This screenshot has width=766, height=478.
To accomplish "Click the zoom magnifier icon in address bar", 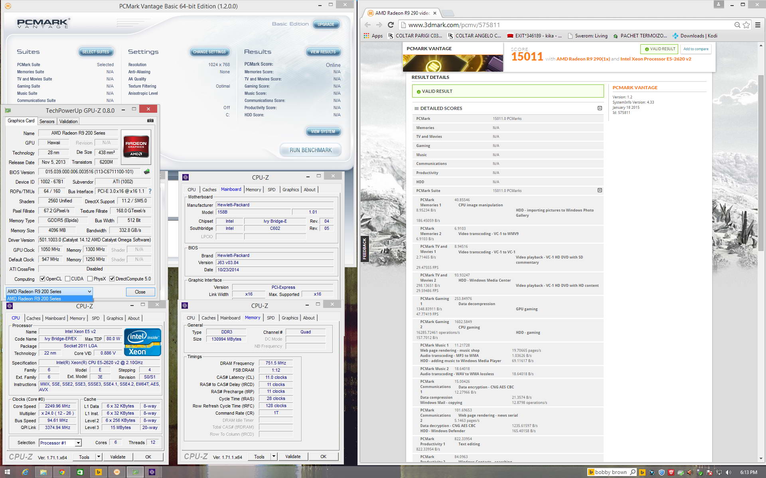I will coord(737,25).
